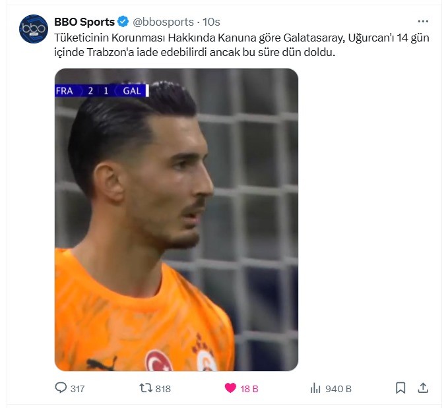Click the 18 B likes count
The image size is (448, 408).
(249, 389)
